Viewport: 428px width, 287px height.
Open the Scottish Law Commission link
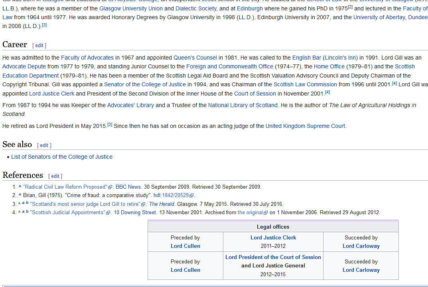click(x=305, y=84)
